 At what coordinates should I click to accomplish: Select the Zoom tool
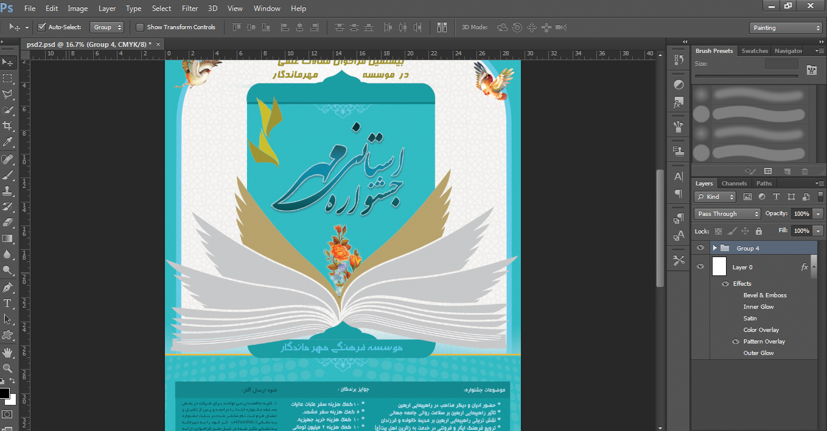[x=8, y=368]
